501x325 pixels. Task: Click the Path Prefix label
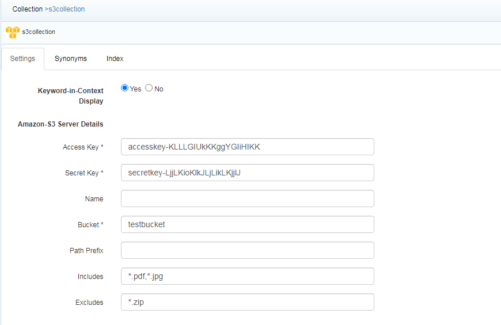tap(86, 251)
